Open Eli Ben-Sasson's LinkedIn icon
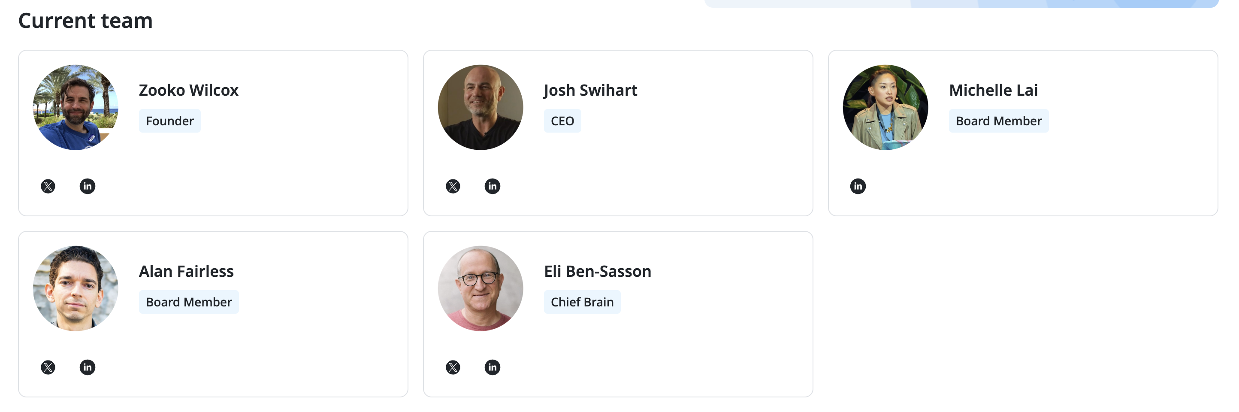 click(493, 367)
